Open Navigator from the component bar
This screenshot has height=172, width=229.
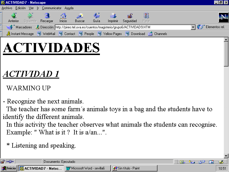(182, 162)
